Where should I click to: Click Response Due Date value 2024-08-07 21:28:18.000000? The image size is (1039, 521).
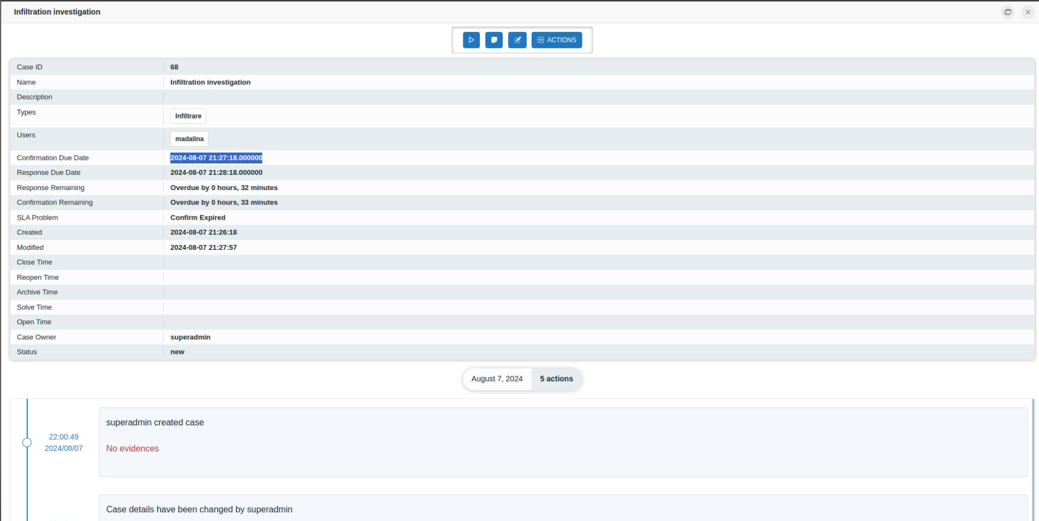point(216,173)
